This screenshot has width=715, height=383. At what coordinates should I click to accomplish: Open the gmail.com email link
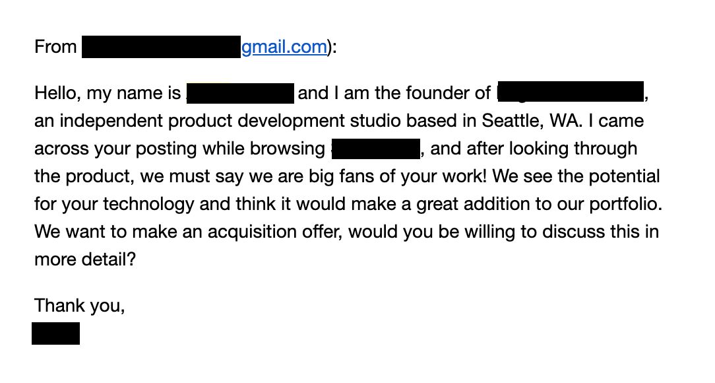[x=284, y=48]
